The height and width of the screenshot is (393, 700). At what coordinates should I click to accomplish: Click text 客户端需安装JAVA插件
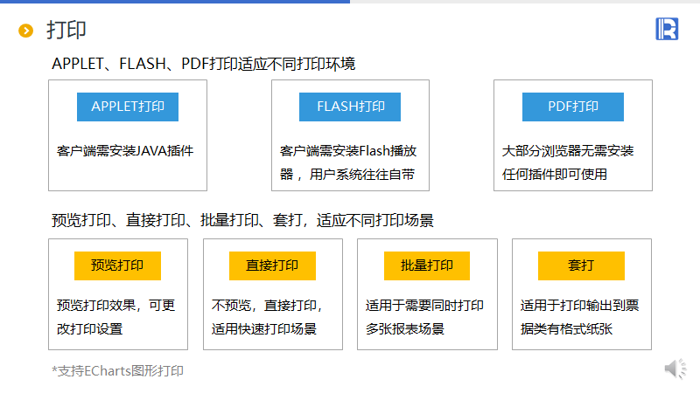pos(125,151)
